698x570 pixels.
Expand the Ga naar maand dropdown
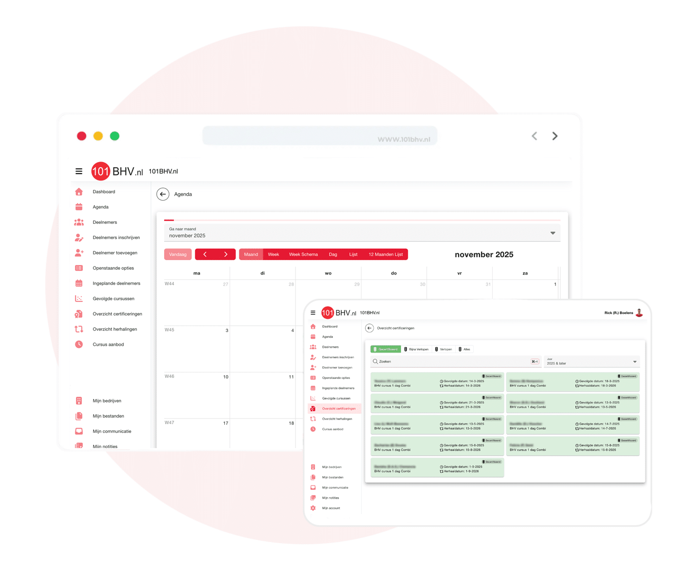[x=552, y=233]
